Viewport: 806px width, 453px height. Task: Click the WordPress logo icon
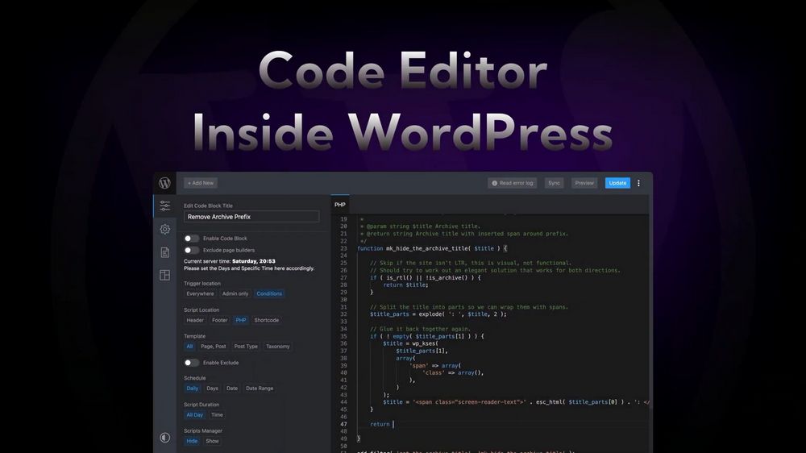[164, 183]
